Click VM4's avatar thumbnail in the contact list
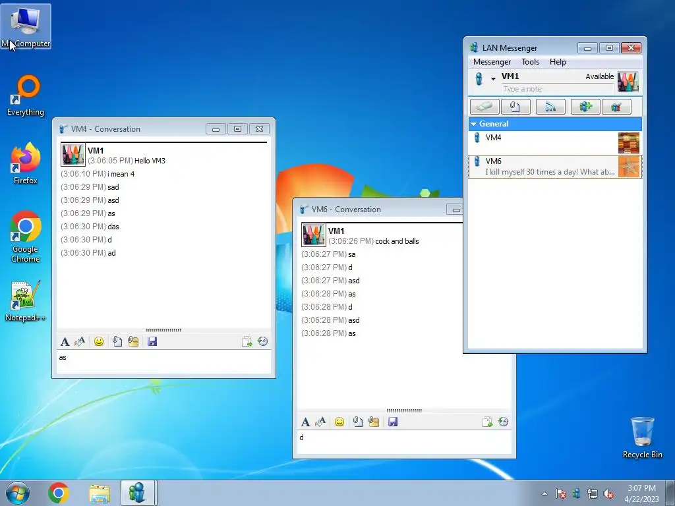 click(629, 143)
